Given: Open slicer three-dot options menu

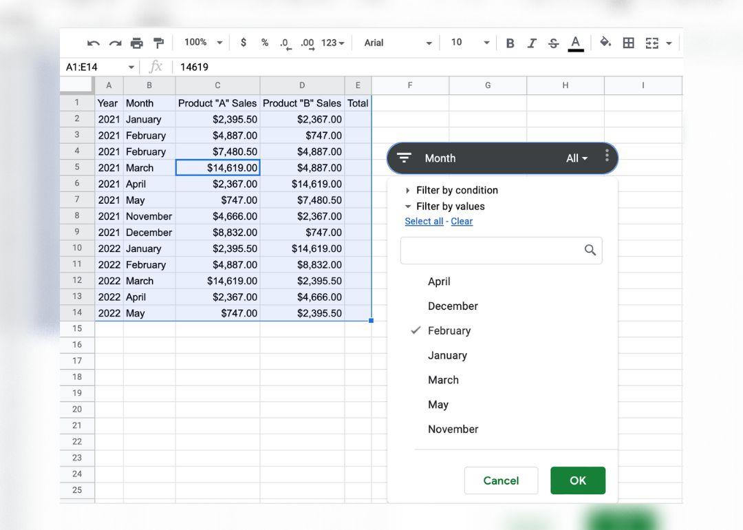Looking at the screenshot, I should tap(606, 156).
